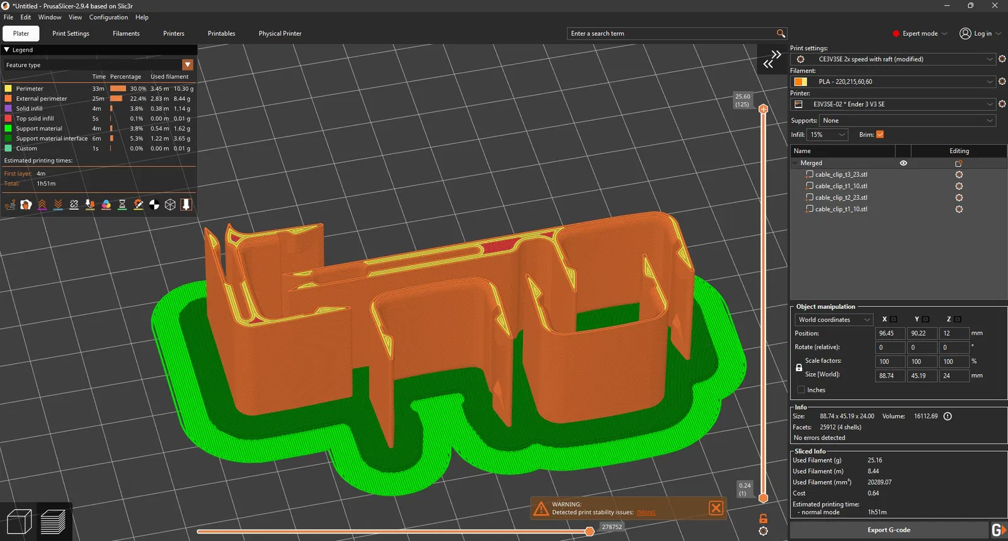Open the File menu
This screenshot has width=1008, height=541.
click(x=8, y=17)
